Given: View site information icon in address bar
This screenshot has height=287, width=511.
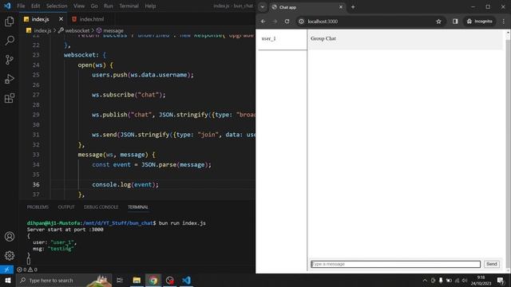Looking at the screenshot, I should (302, 22).
